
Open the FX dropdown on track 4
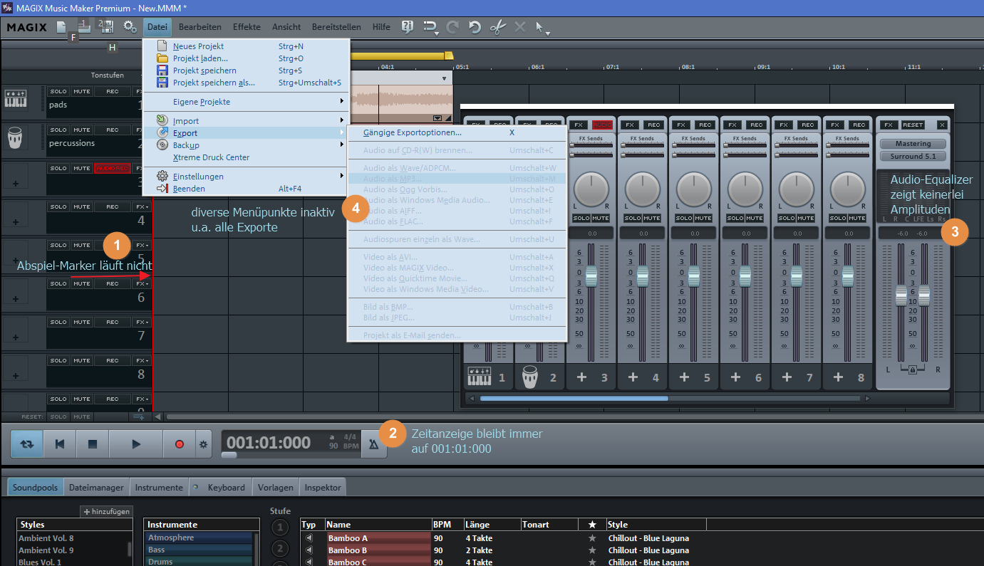(142, 206)
